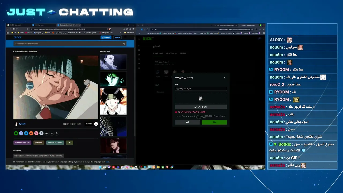Click the main Chrollo GIF image
Image resolution: width=343 pixels, height=193 pixels.
(x=56, y=87)
